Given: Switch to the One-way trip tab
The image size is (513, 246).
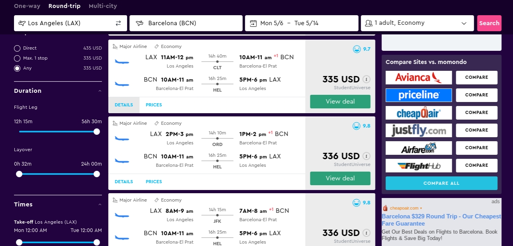Looking at the screenshot, I should click(27, 6).
